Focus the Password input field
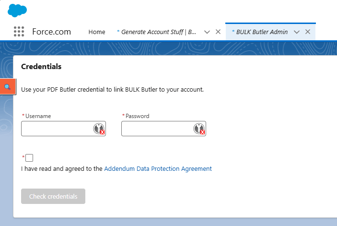 [x=157, y=129]
